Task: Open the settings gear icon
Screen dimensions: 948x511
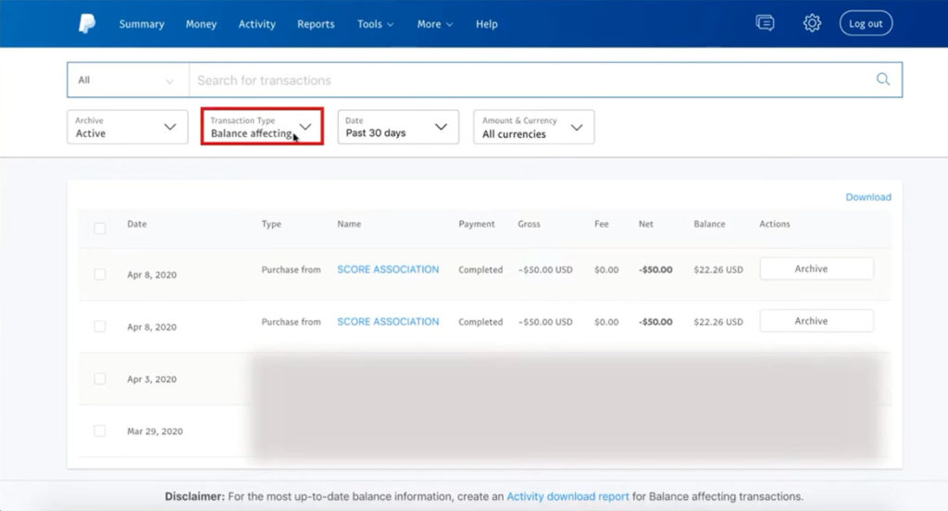Action: (x=812, y=24)
